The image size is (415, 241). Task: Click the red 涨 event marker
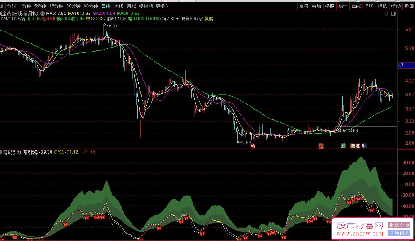coord(358,146)
